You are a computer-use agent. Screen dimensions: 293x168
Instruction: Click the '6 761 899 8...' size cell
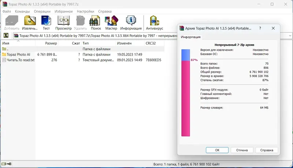click(47, 54)
